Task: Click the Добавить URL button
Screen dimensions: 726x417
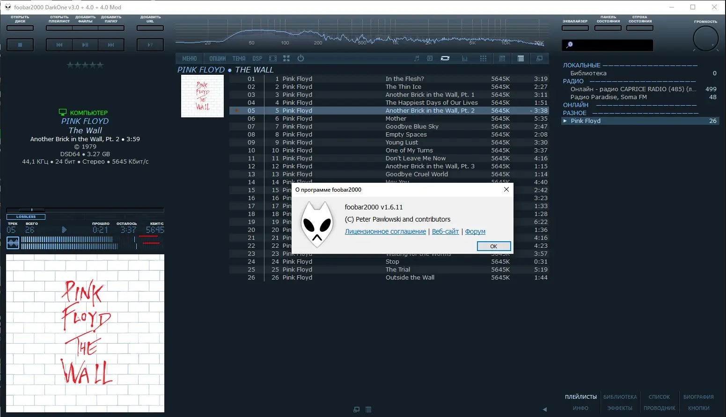Action: [150, 28]
